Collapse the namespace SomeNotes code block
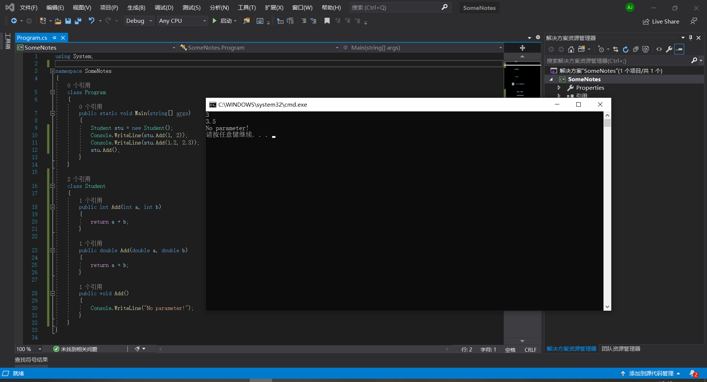707x382 pixels. point(52,71)
